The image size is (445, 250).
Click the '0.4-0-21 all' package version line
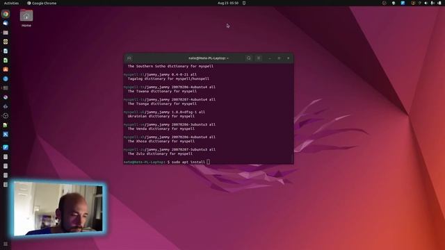tap(160, 74)
